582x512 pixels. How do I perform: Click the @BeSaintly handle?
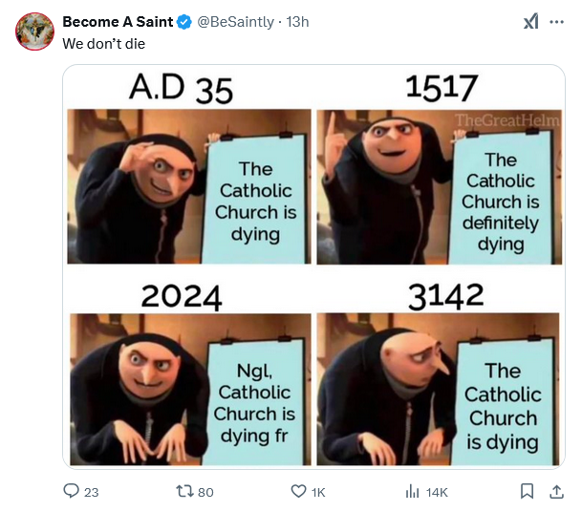coord(234,22)
